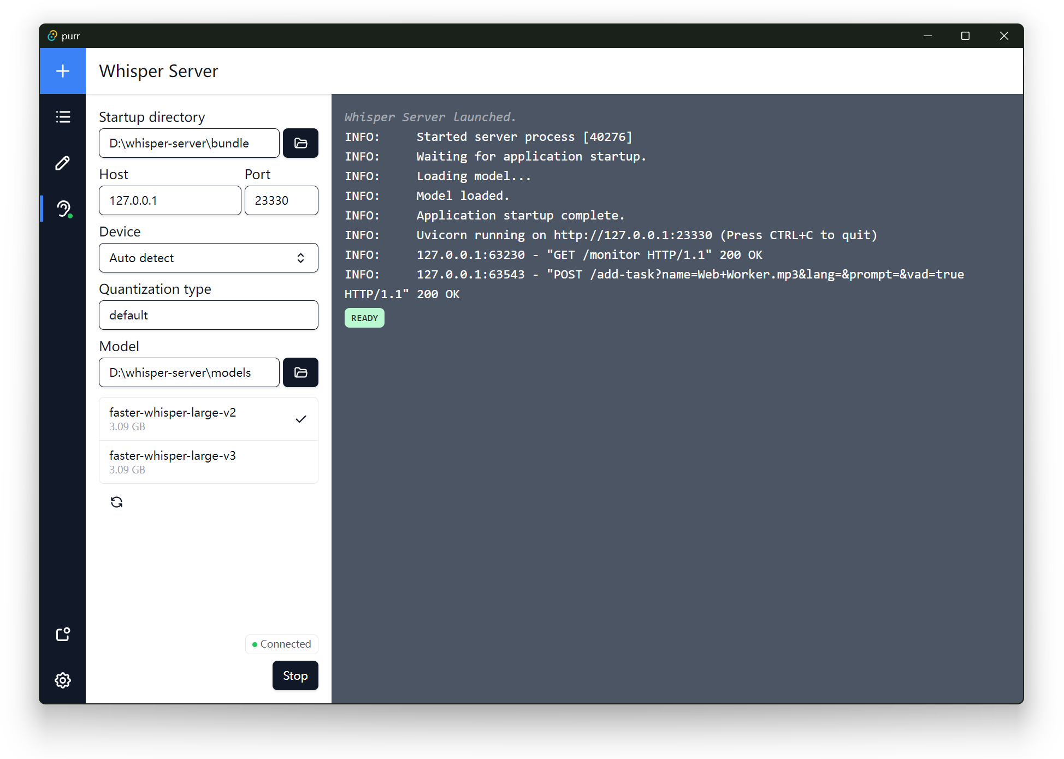
Task: Open the settings gear icon
Action: pos(63,680)
